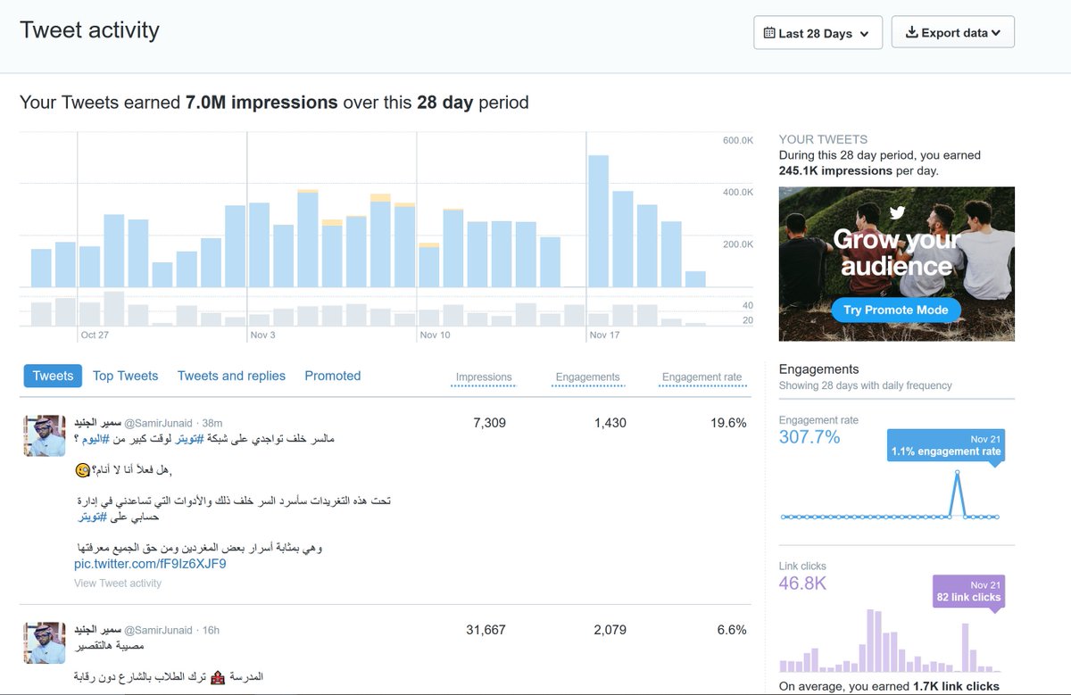Image resolution: width=1071 pixels, height=695 pixels.
Task: Open the Export data dropdown
Action: (x=952, y=32)
